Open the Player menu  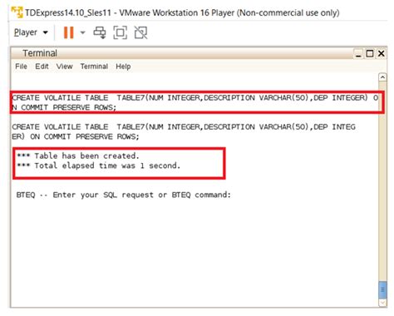(x=31, y=32)
